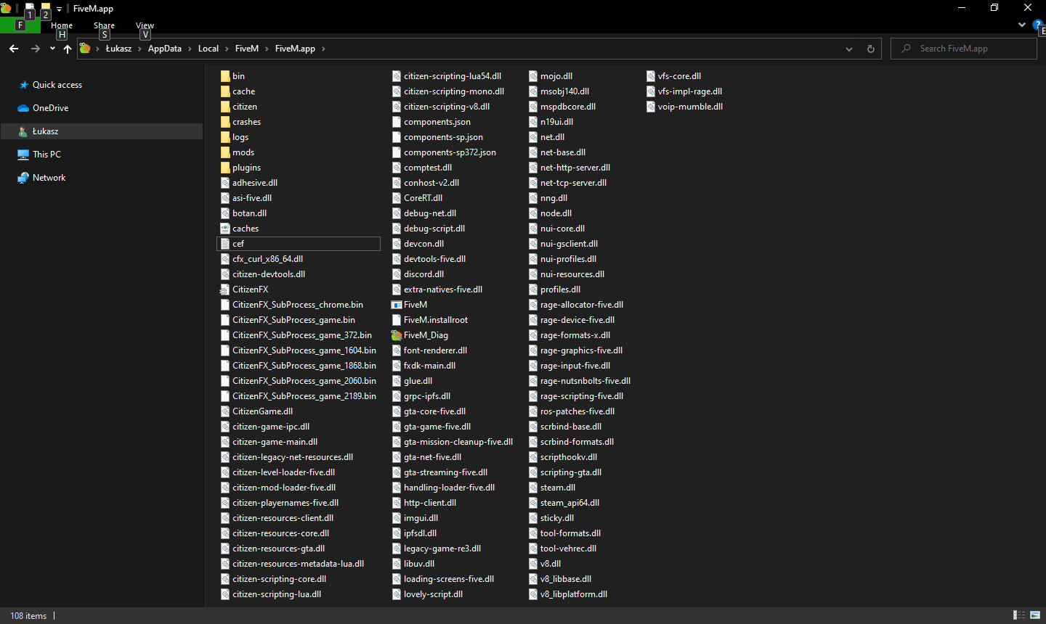This screenshot has width=1046, height=624.
Task: Select Quick access star icon
Action: (x=24, y=85)
